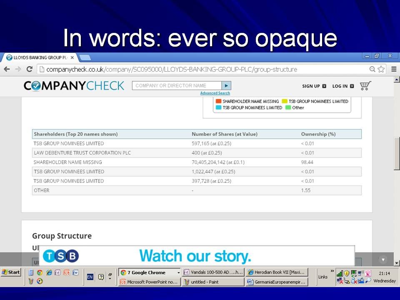Bookmark the page with the star icon
This screenshot has width=400, height=300.
click(x=381, y=69)
